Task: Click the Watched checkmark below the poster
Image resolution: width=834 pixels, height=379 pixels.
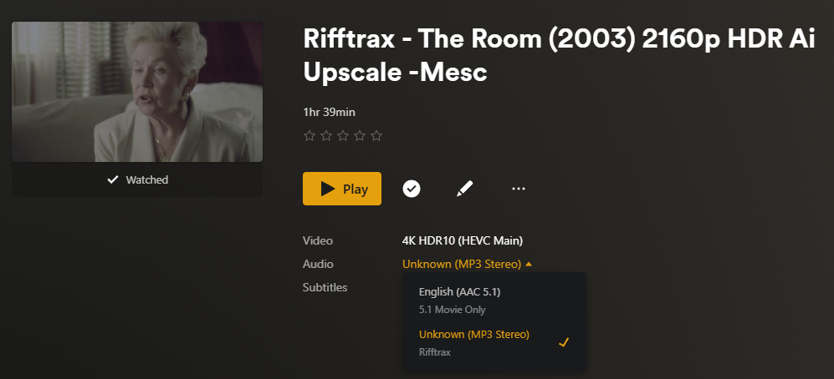Action: coord(113,179)
